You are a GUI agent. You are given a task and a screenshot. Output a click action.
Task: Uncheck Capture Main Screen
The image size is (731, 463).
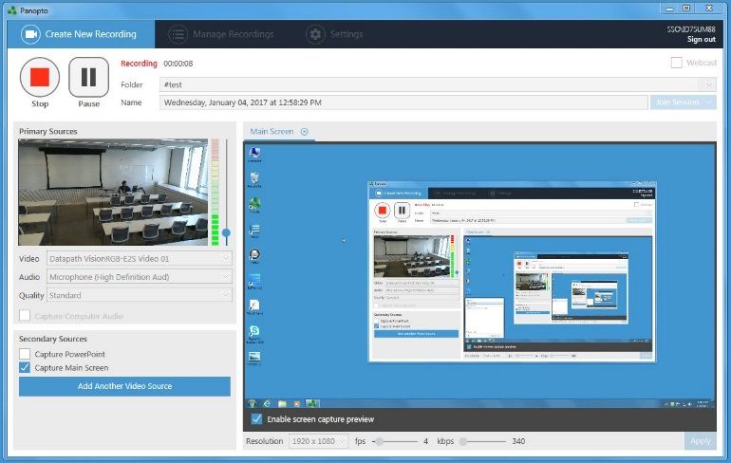click(x=25, y=367)
